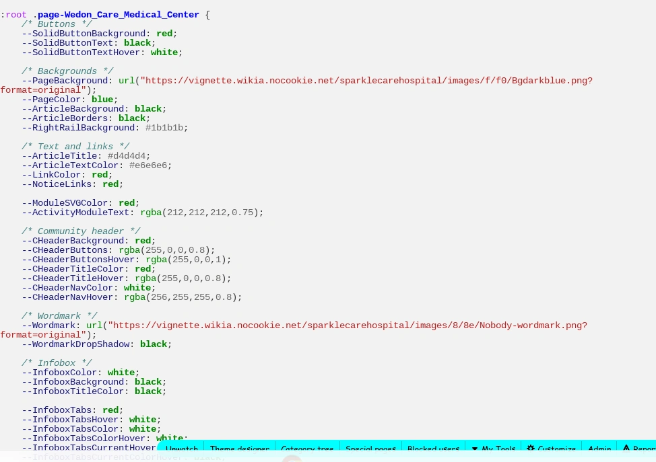Select the page-Wedon_Care_Medical_Center selector
656x462 pixels.
pyautogui.click(x=118, y=15)
